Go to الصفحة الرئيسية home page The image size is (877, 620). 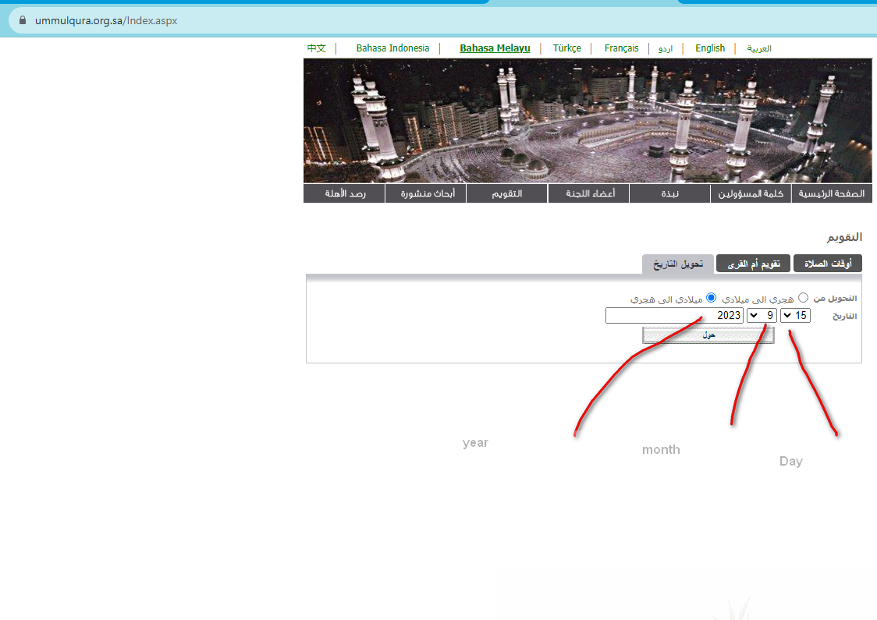(832, 193)
